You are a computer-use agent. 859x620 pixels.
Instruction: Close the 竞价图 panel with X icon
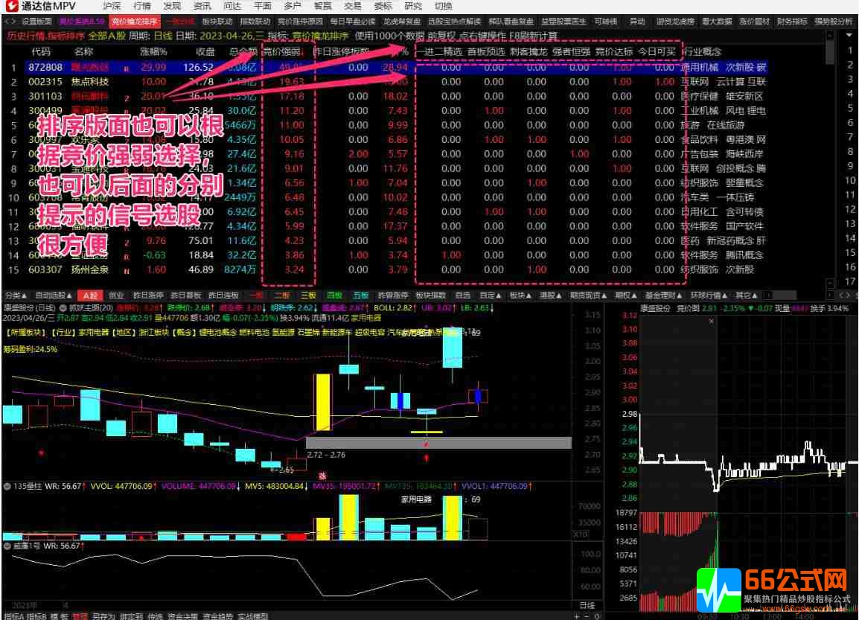[x=712, y=321]
